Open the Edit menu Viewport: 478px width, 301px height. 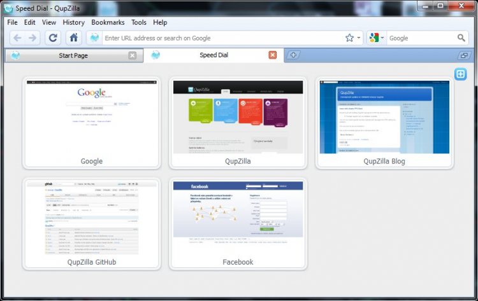29,22
